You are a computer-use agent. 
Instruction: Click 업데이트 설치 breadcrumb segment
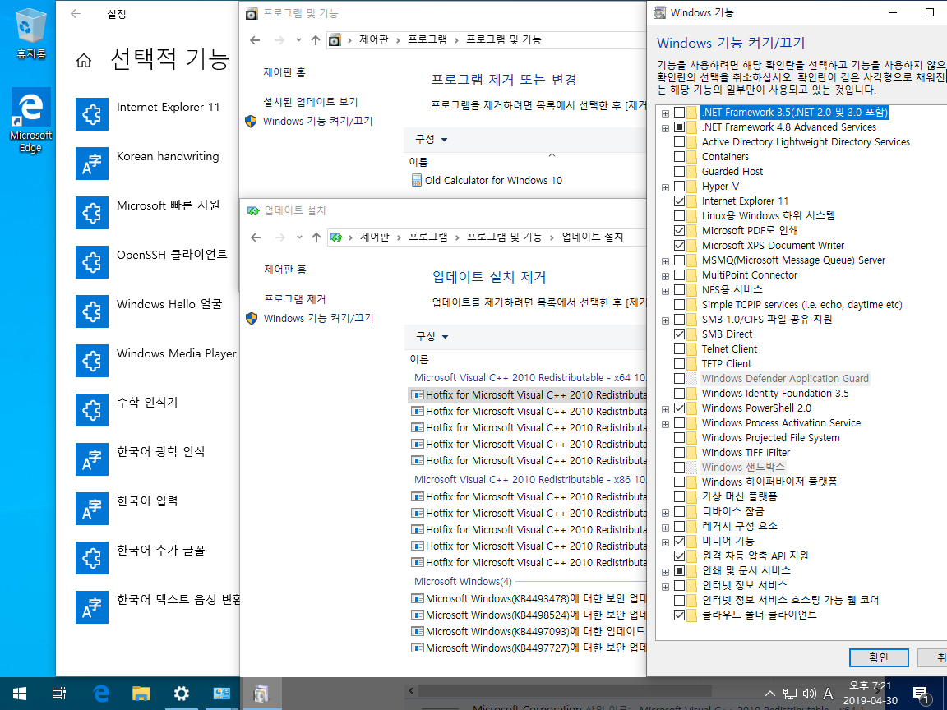(592, 237)
